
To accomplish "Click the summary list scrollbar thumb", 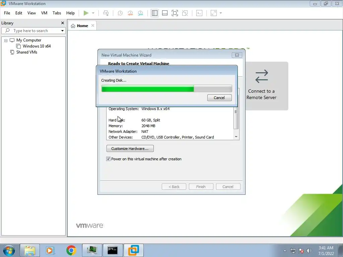I will [236, 118].
